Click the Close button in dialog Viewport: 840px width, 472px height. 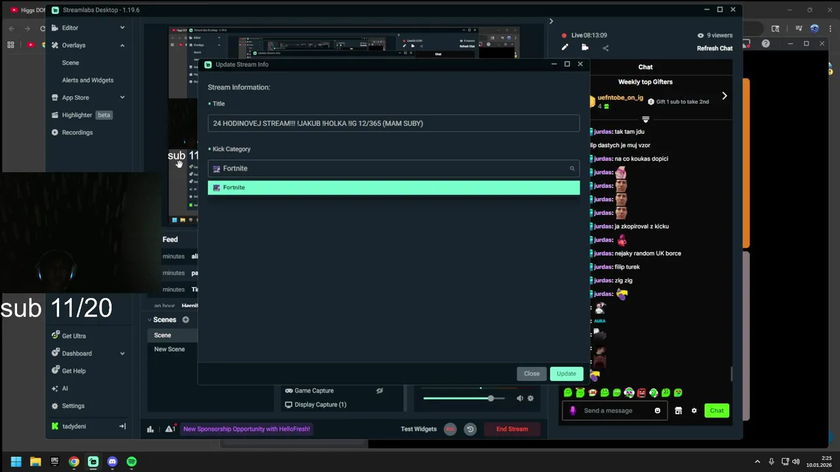point(532,374)
